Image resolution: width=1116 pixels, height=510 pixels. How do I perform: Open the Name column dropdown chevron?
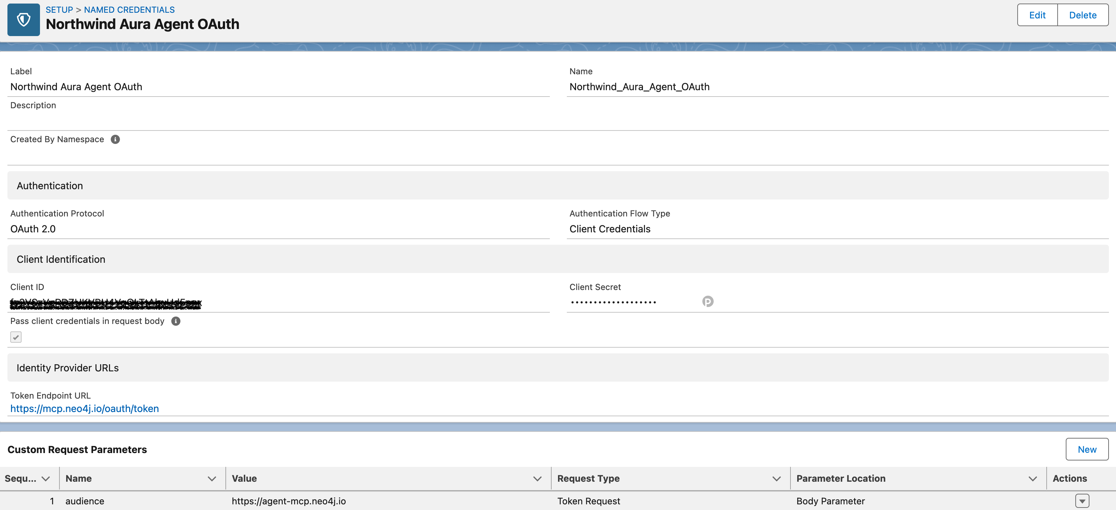point(212,479)
